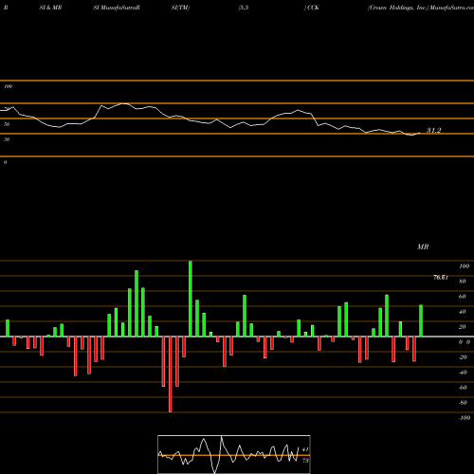Viewport: 474px width, 474px height.
Task: Click the RSI panel's '30' axis label
Action: click(x=7, y=139)
